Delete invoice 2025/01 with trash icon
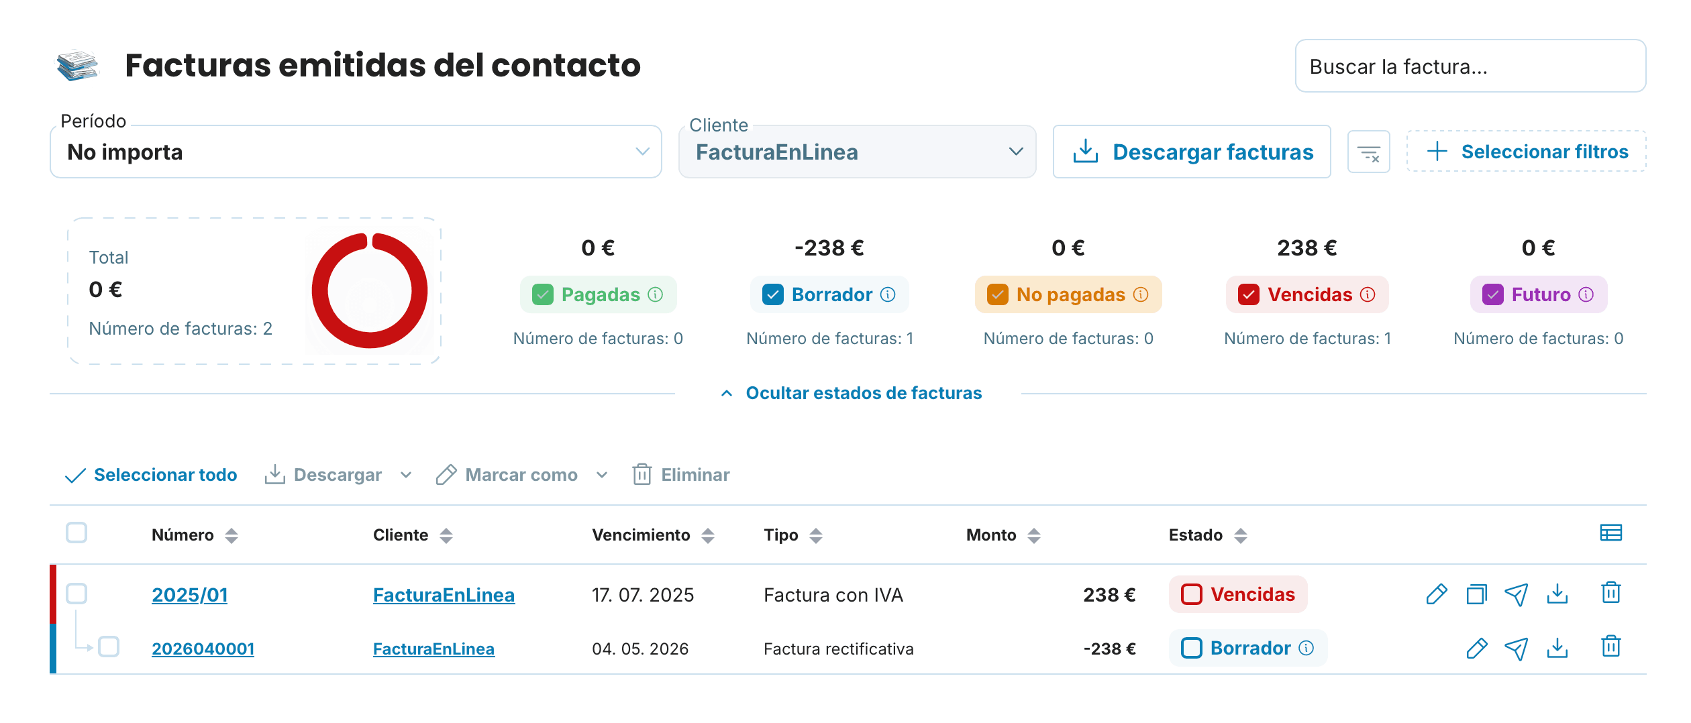 [x=1610, y=593]
